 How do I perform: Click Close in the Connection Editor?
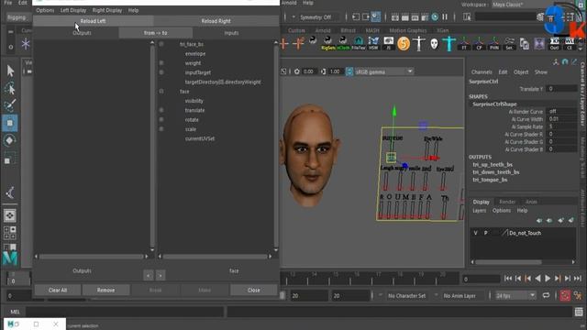tap(254, 290)
